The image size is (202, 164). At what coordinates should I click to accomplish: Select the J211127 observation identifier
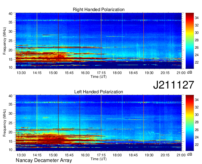[173, 85]
